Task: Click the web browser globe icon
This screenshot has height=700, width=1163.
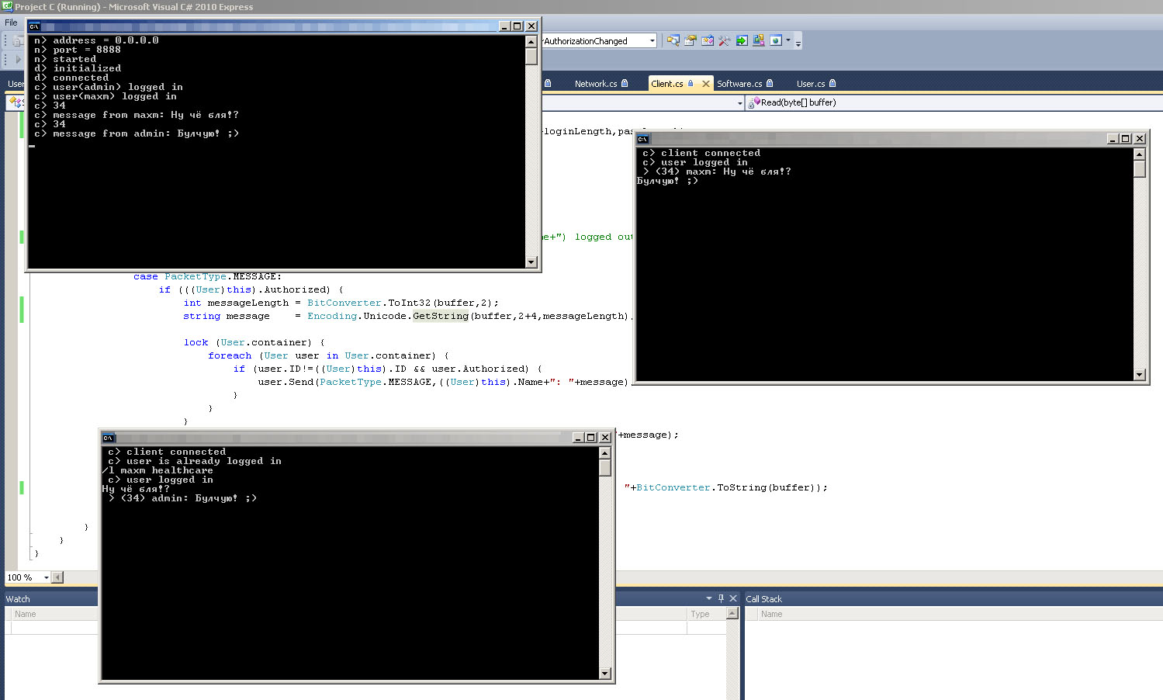Action: pyautogui.click(x=775, y=41)
